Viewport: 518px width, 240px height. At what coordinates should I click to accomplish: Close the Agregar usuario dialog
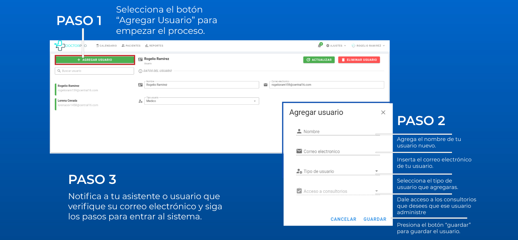pos(383,112)
